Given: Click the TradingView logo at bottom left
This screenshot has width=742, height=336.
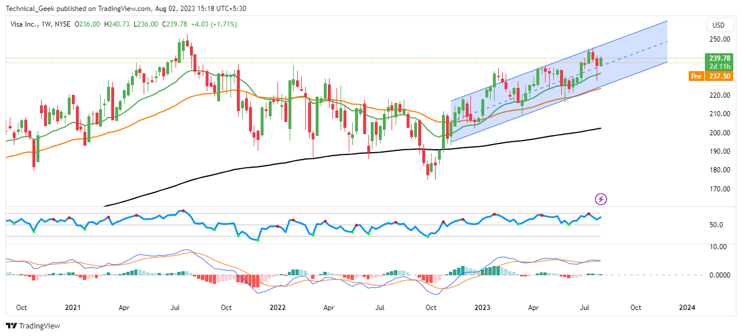Looking at the screenshot, I should (x=33, y=326).
